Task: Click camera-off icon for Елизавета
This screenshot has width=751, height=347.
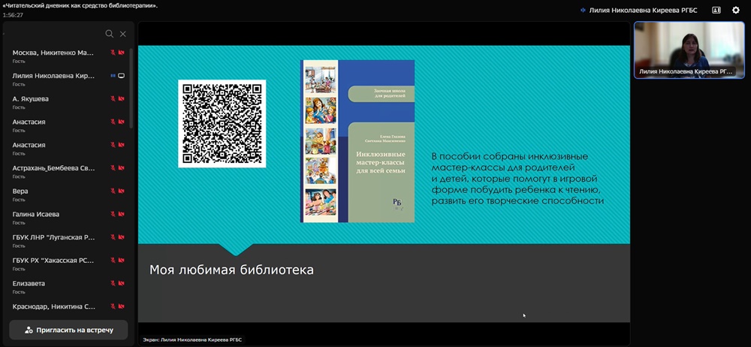Action: tap(121, 283)
